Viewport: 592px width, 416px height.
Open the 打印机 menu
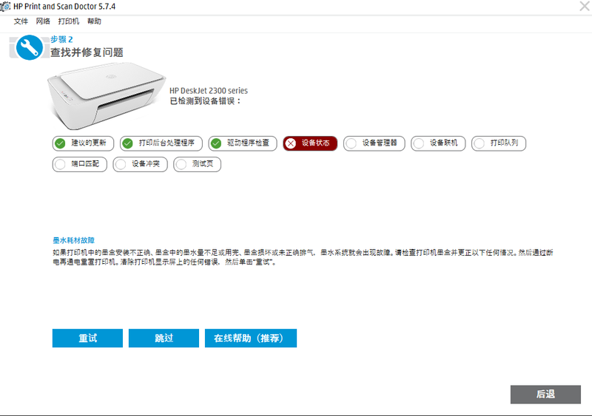point(68,21)
